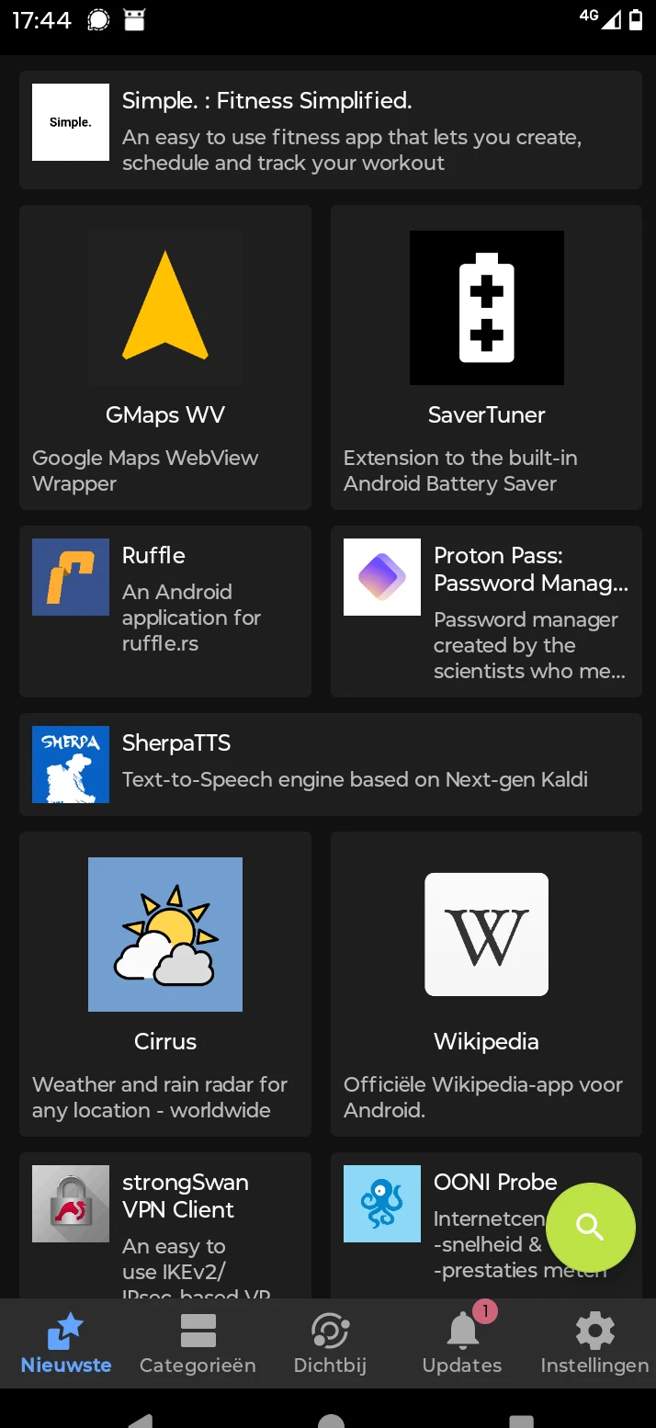The image size is (656, 1428).
Task: Open the Updates tab with notification badge
Action: click(462, 1343)
